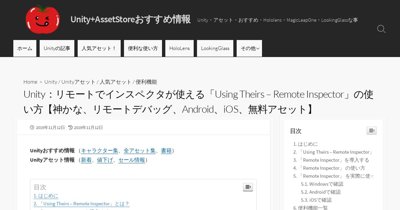Open the Unityアセット breadcrumb link

(x=78, y=82)
